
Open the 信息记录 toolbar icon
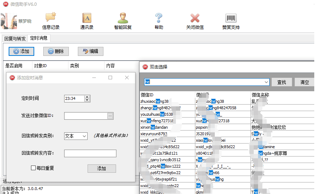tap(51, 21)
